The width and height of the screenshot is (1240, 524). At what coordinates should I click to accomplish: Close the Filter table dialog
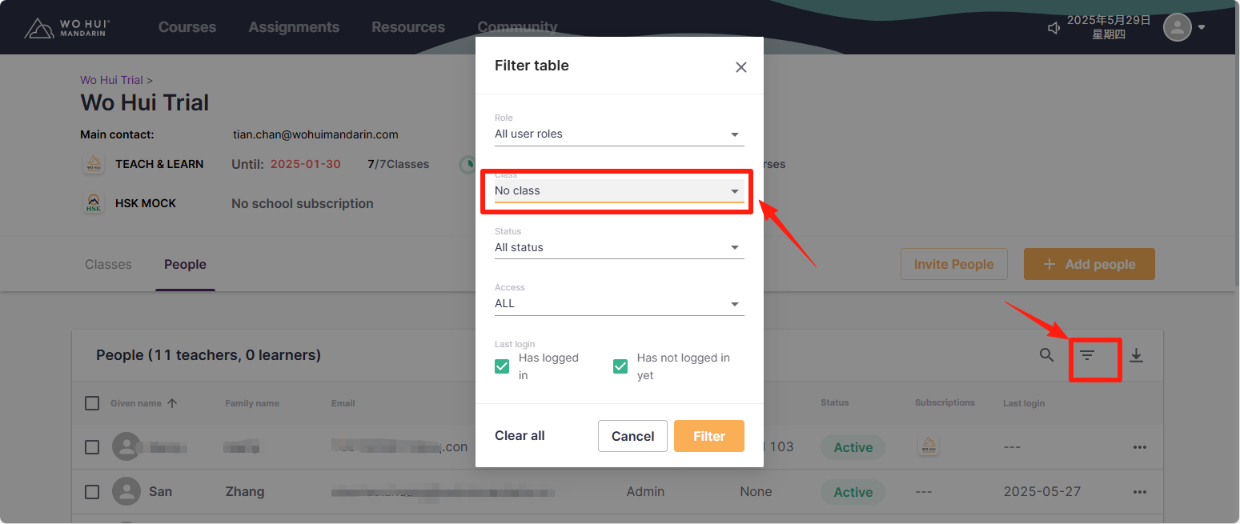click(x=741, y=67)
